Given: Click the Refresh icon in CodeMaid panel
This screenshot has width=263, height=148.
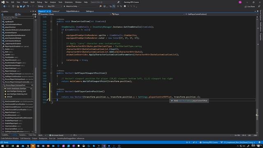Looking at the screenshot, I should [2, 15].
